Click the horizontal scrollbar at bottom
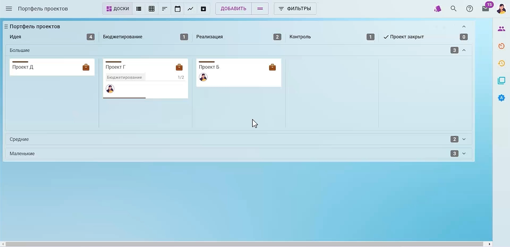Image resolution: width=510 pixels, height=247 pixels. 243,244
